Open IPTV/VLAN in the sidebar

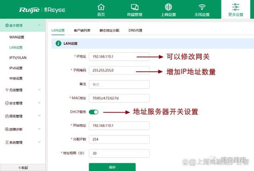click(18, 58)
